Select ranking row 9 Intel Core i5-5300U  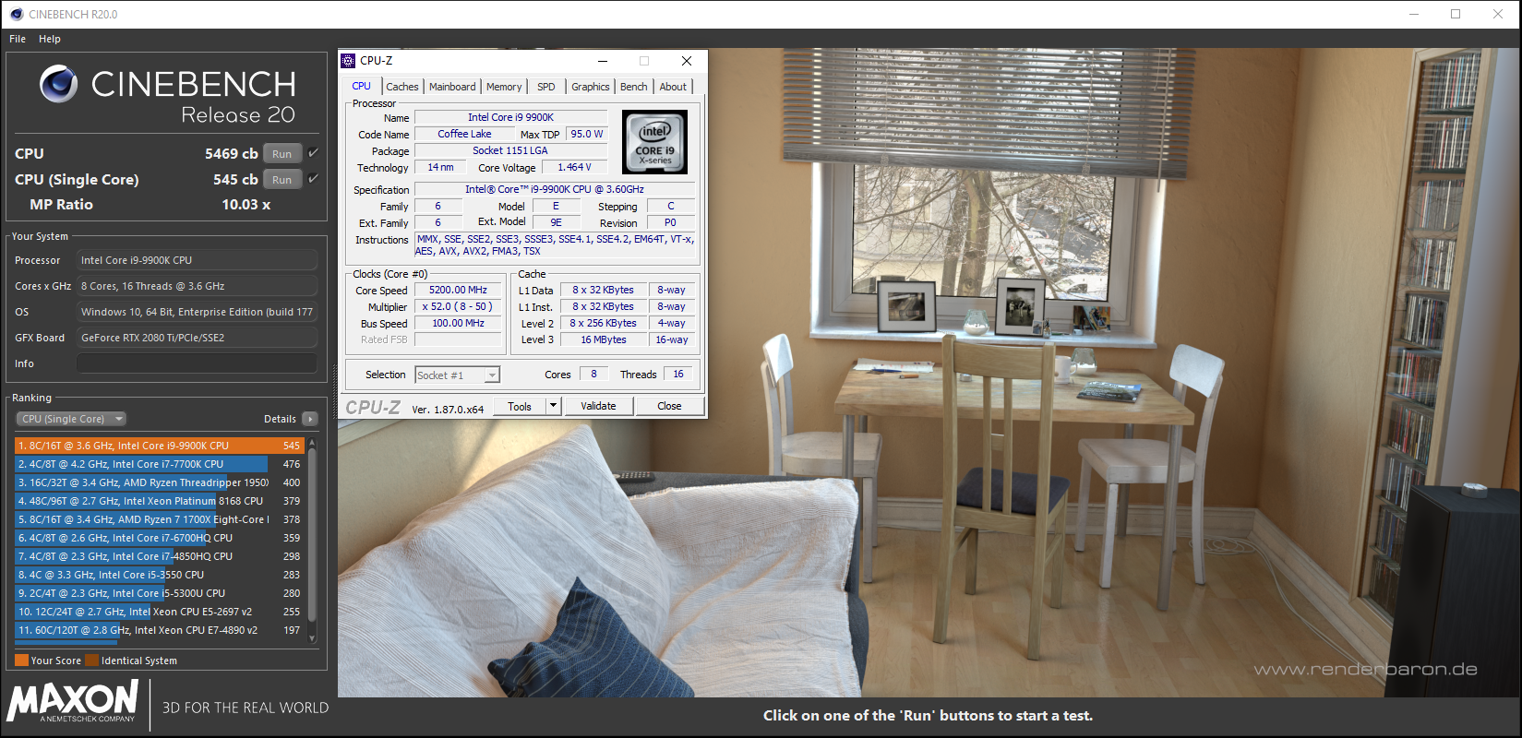pyautogui.click(x=160, y=593)
